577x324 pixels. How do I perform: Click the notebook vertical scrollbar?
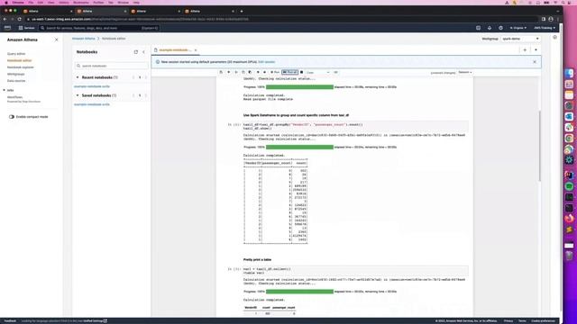tap(539, 146)
